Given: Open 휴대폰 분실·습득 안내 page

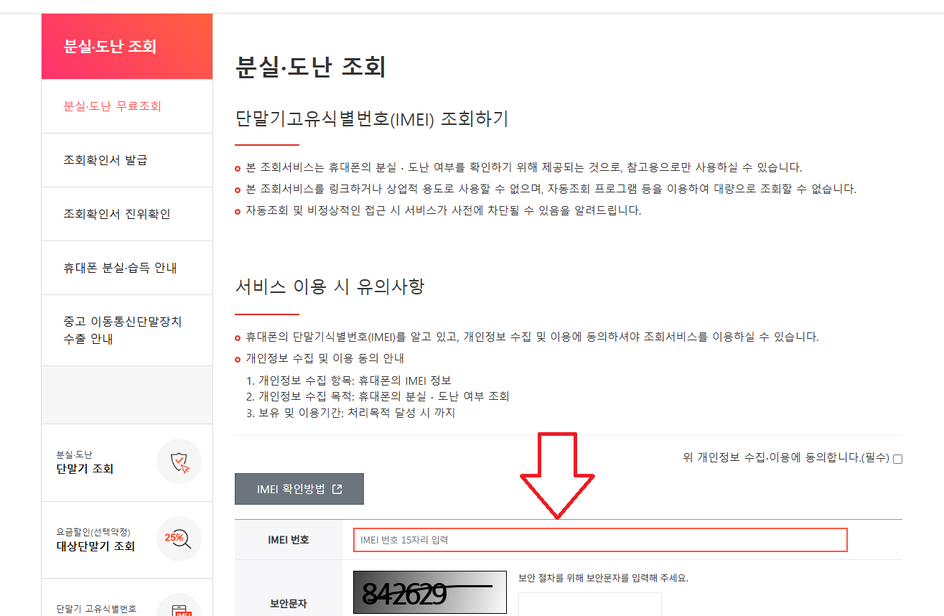Looking at the screenshot, I should [120, 268].
